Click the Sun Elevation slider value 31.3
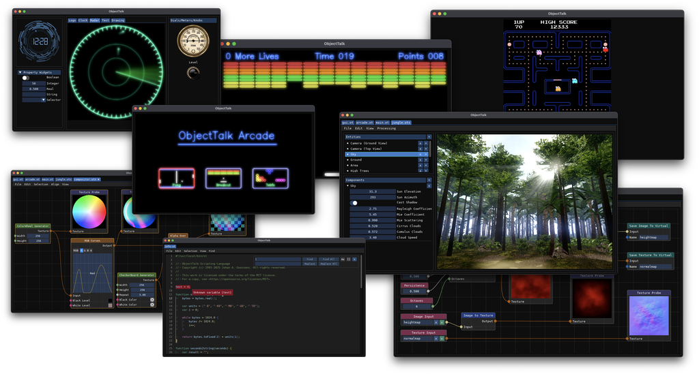699x374 pixels. coord(373,191)
